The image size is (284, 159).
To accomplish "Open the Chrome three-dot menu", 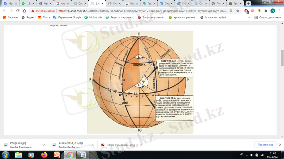I will coord(279,11).
